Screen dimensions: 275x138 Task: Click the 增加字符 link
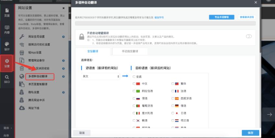(x=159, y=17)
